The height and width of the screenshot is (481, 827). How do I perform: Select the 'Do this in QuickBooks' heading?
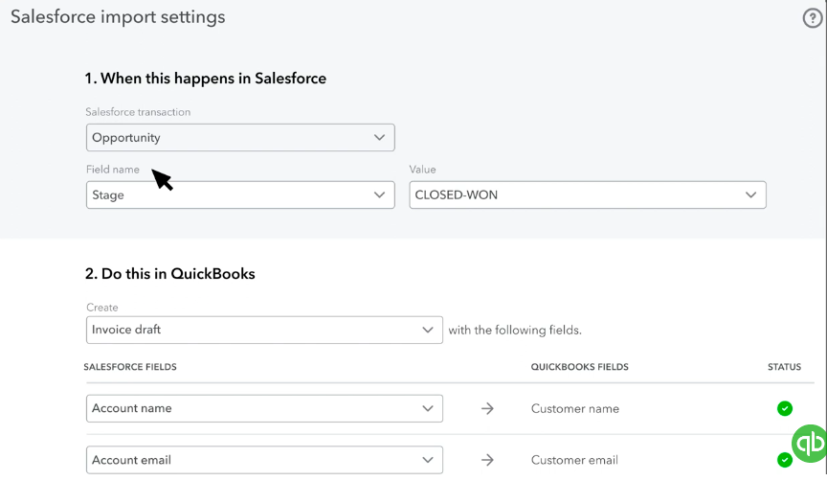click(x=169, y=274)
